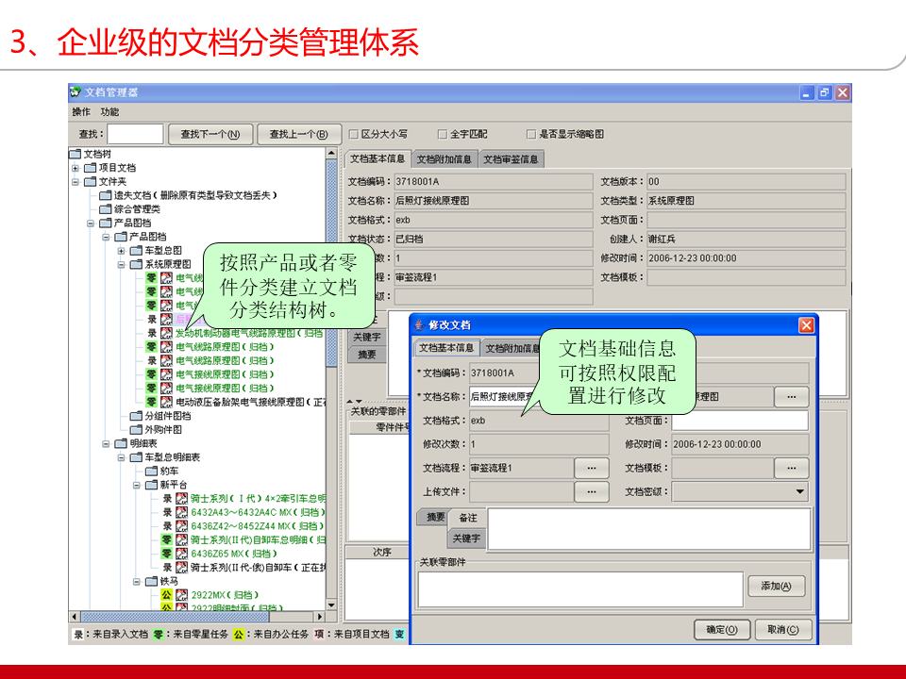
Task: Select the 备注 tab in dialog
Action: pos(467,518)
